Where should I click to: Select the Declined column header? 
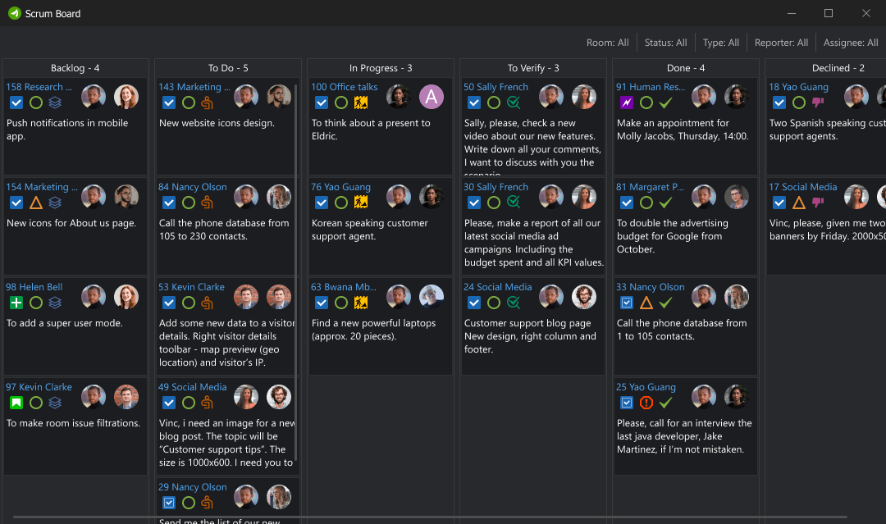pyautogui.click(x=838, y=67)
